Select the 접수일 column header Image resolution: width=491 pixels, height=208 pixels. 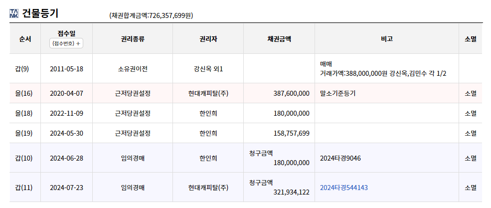click(66, 33)
